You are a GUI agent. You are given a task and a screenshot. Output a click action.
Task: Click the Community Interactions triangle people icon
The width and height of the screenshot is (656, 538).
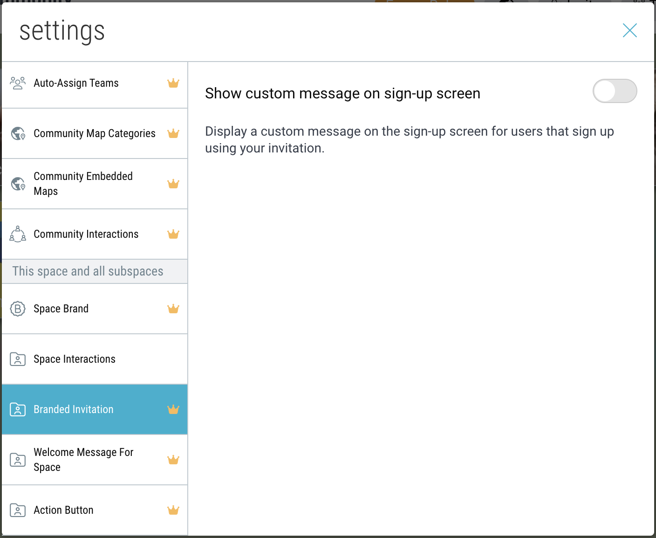pos(18,234)
